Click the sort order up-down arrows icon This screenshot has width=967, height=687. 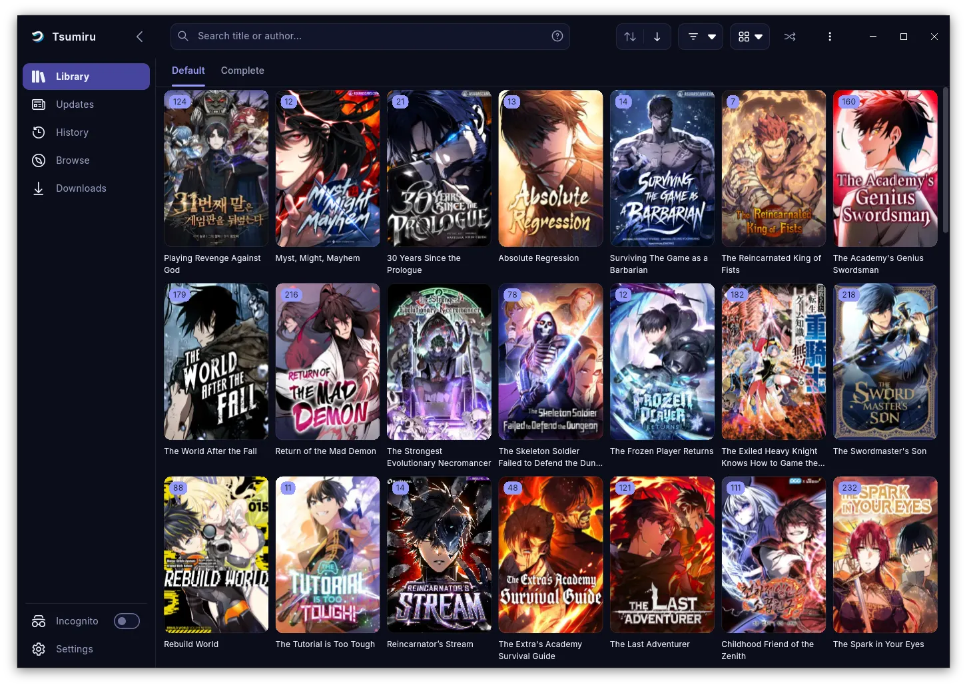[630, 37]
